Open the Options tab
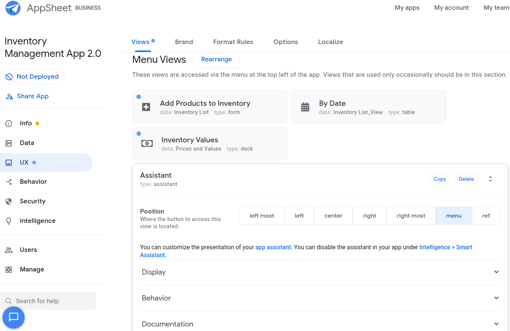 (x=286, y=42)
